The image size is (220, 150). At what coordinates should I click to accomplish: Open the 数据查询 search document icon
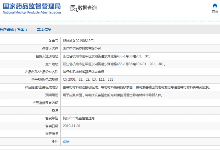[x=74, y=8]
